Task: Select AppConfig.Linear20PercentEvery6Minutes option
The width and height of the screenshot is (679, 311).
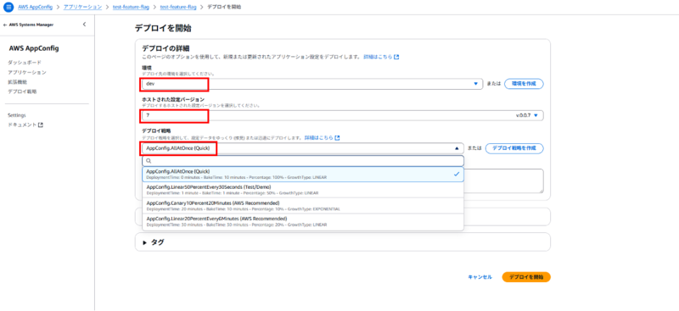Action: [x=303, y=221]
